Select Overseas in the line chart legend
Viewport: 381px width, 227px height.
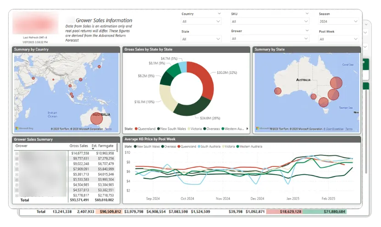pyautogui.click(x=169, y=147)
